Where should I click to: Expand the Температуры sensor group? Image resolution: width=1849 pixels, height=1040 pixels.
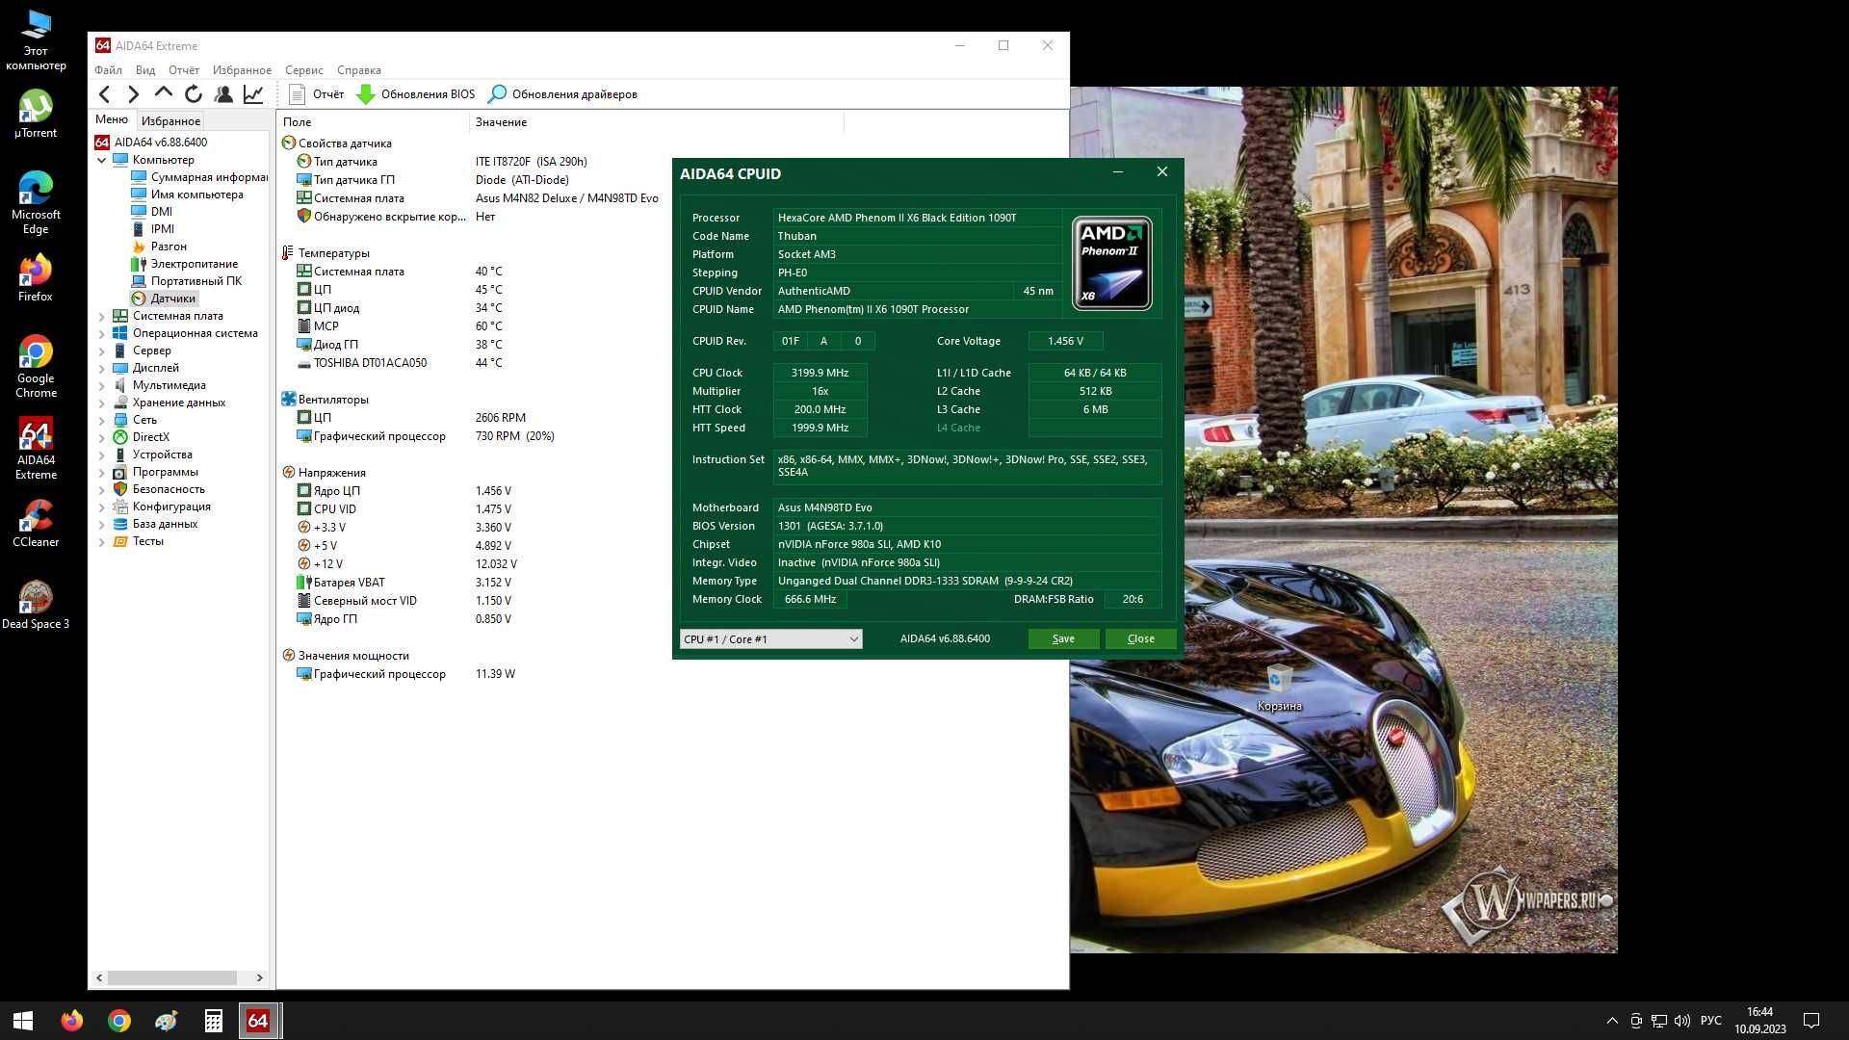(332, 252)
